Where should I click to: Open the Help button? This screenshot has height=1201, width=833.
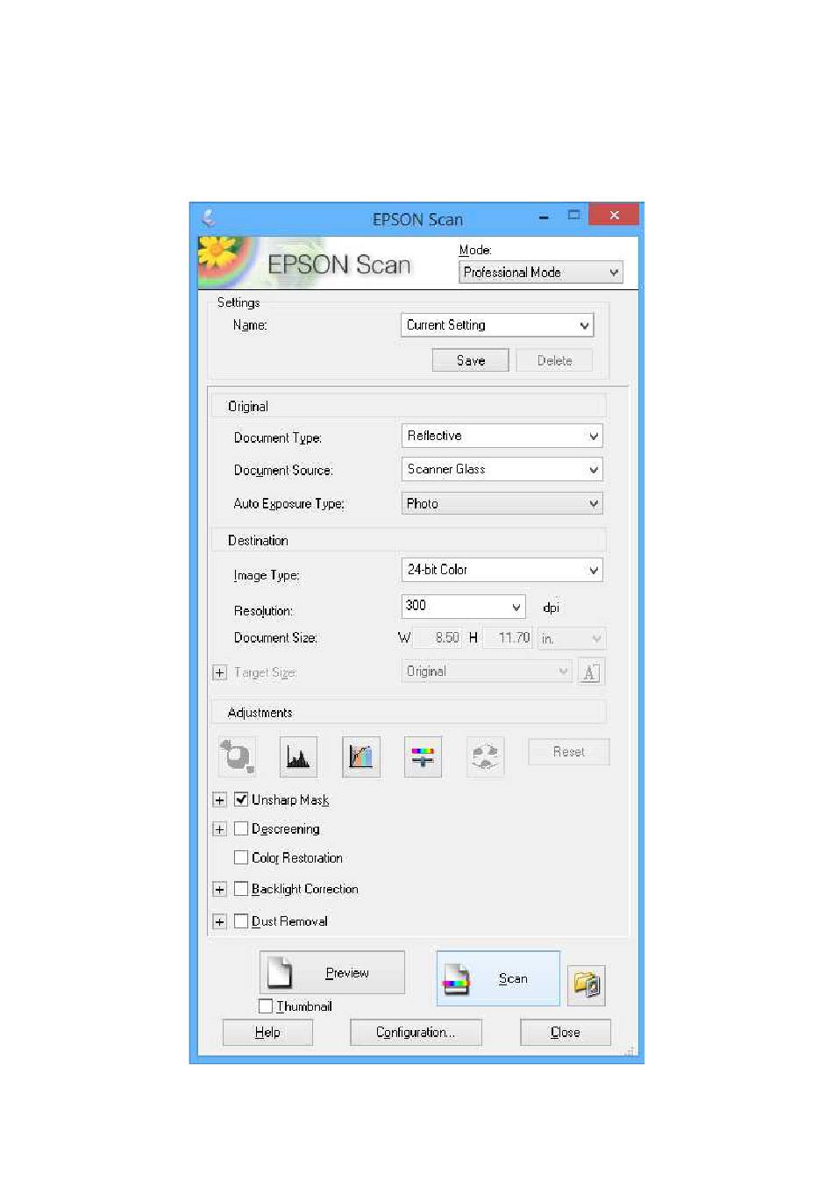point(267,1033)
